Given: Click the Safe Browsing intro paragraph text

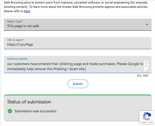Looking at the screenshot, I should [x=76, y=7].
